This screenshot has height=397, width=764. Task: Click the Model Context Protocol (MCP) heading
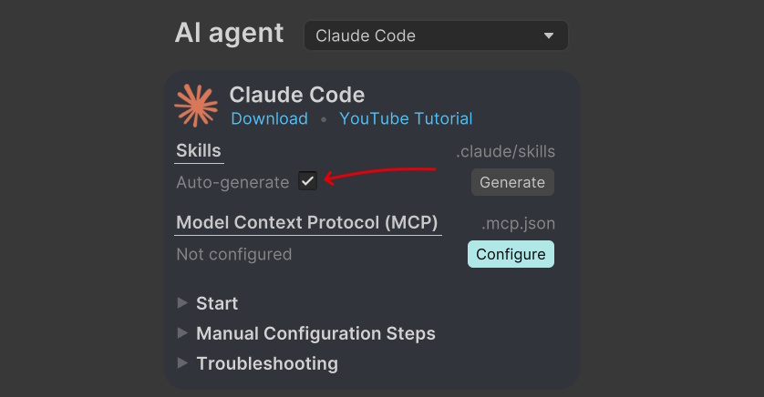(307, 222)
